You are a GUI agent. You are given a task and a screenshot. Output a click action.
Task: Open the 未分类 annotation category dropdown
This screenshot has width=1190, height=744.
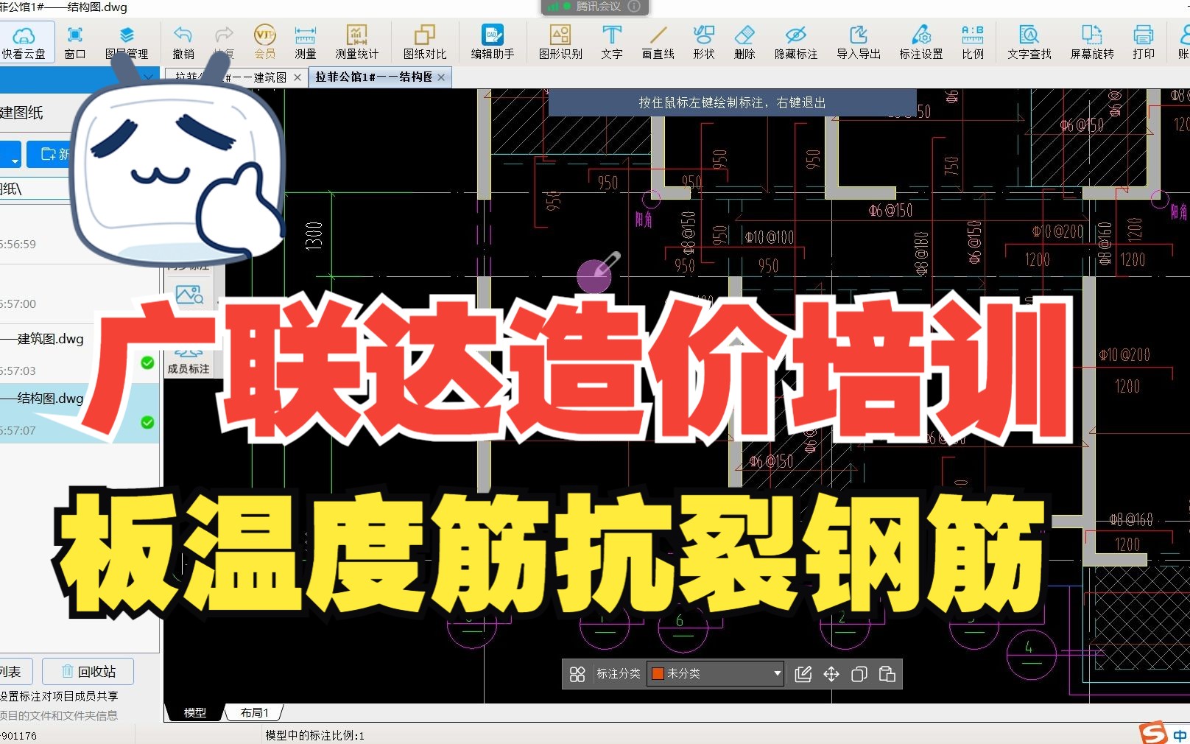pos(714,673)
